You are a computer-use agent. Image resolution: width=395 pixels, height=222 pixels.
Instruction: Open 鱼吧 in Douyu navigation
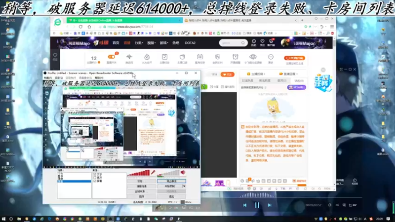pos(176,43)
